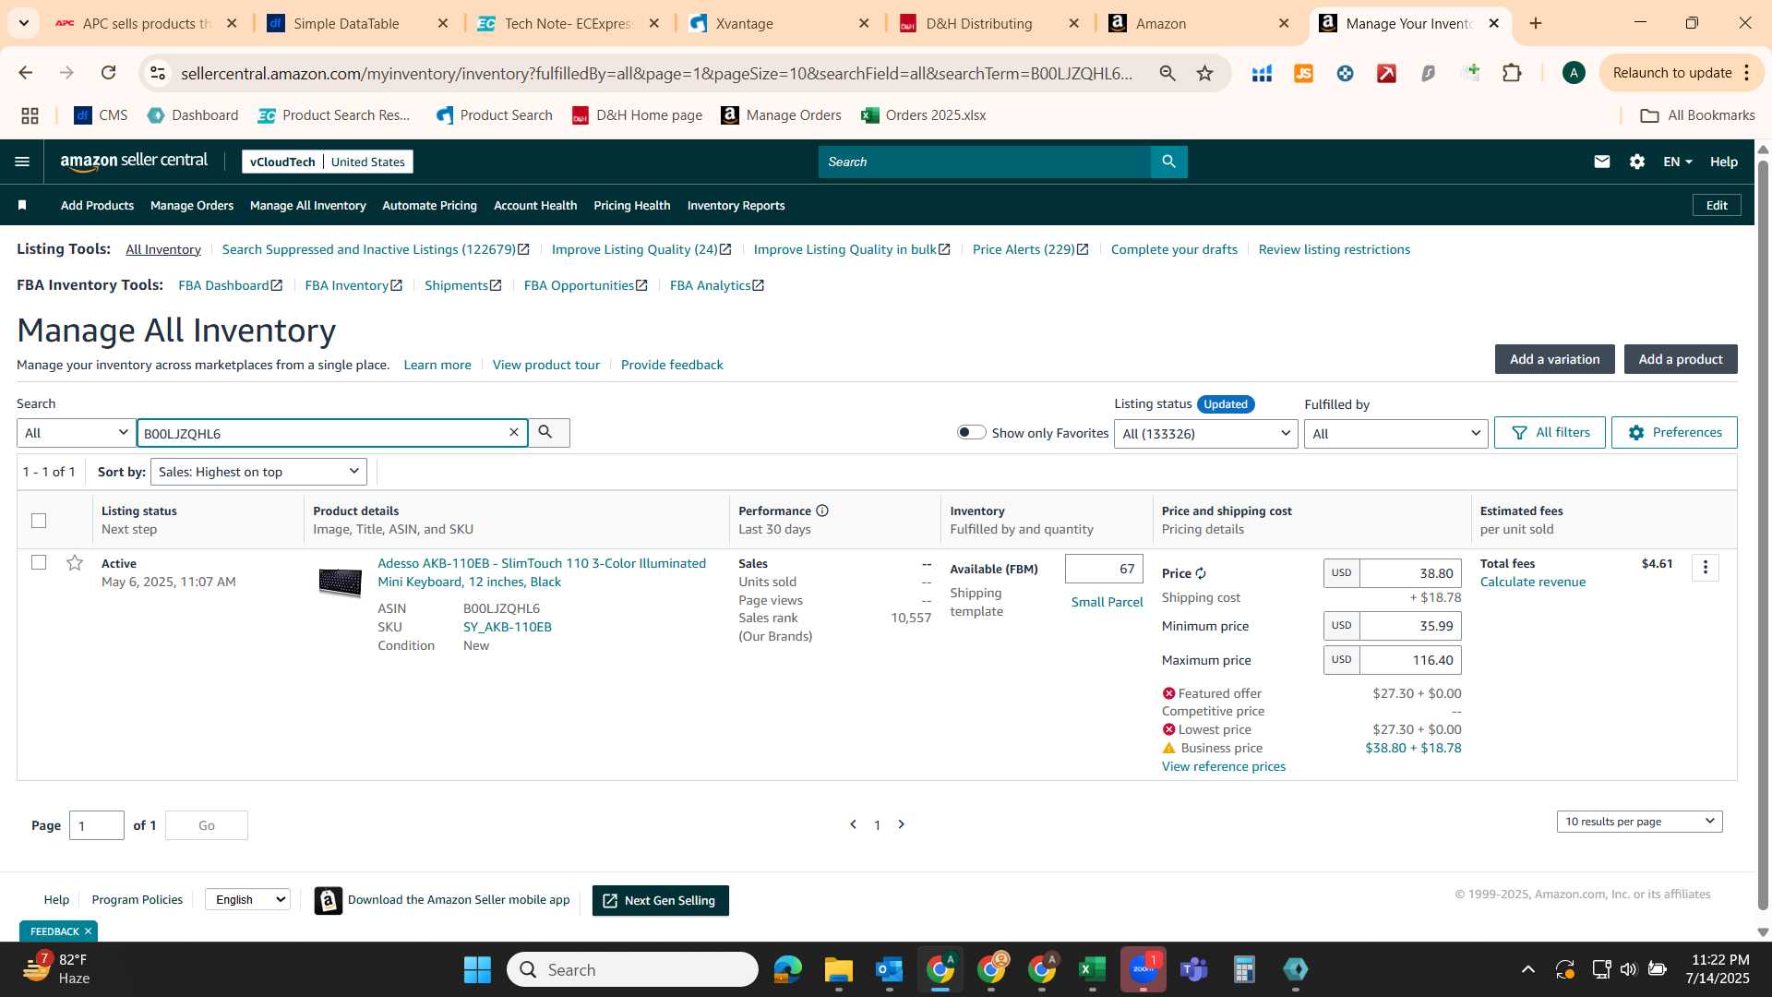The width and height of the screenshot is (1772, 997).
Task: Open Listing status All (133326) dropdown
Action: tap(1206, 434)
